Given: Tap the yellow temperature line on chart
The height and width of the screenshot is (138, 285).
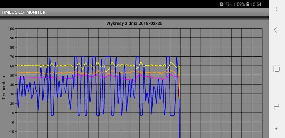Looking at the screenshot, I should pyautogui.click(x=63, y=66).
